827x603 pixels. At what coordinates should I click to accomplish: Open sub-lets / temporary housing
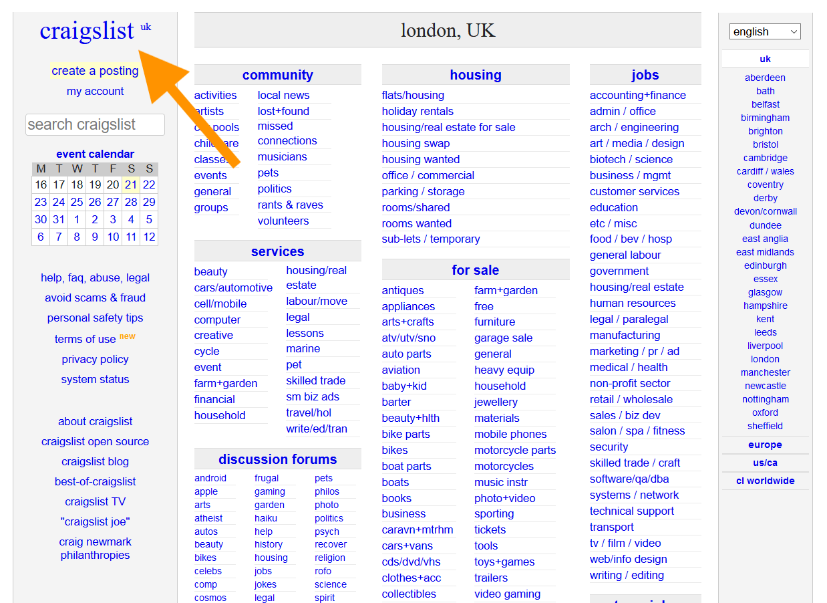click(x=431, y=239)
